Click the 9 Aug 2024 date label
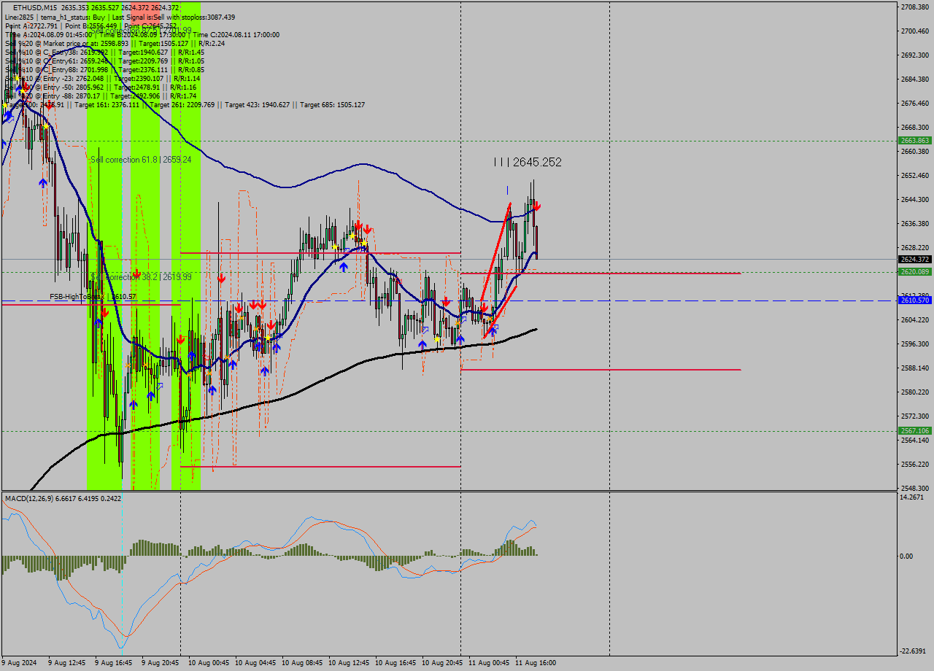Viewport: 934px width, 671px height. (x=19, y=663)
